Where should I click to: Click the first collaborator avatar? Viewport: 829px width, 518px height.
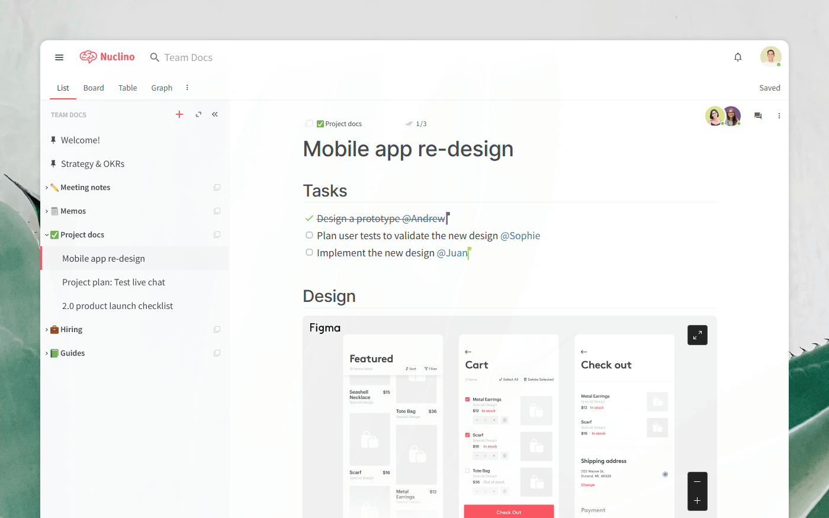tap(715, 116)
